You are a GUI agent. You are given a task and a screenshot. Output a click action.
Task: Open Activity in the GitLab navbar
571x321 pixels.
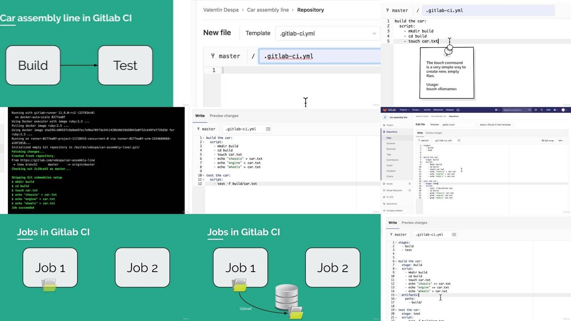click(x=427, y=110)
